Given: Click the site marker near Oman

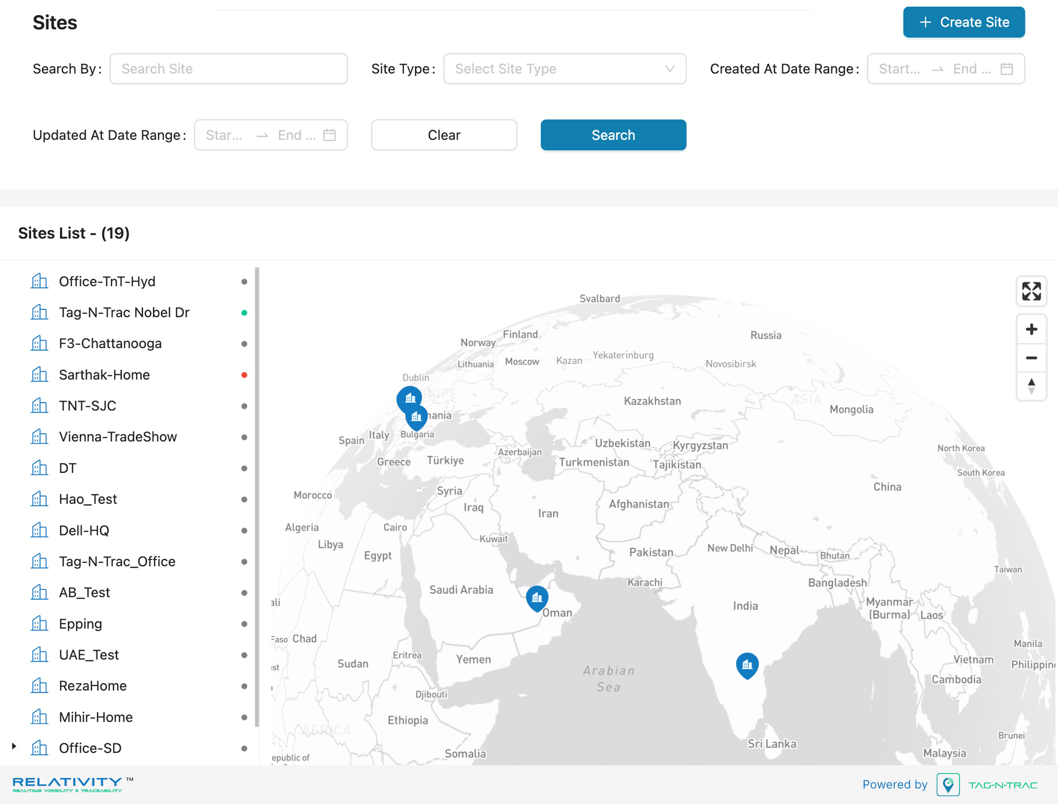Looking at the screenshot, I should 537,599.
